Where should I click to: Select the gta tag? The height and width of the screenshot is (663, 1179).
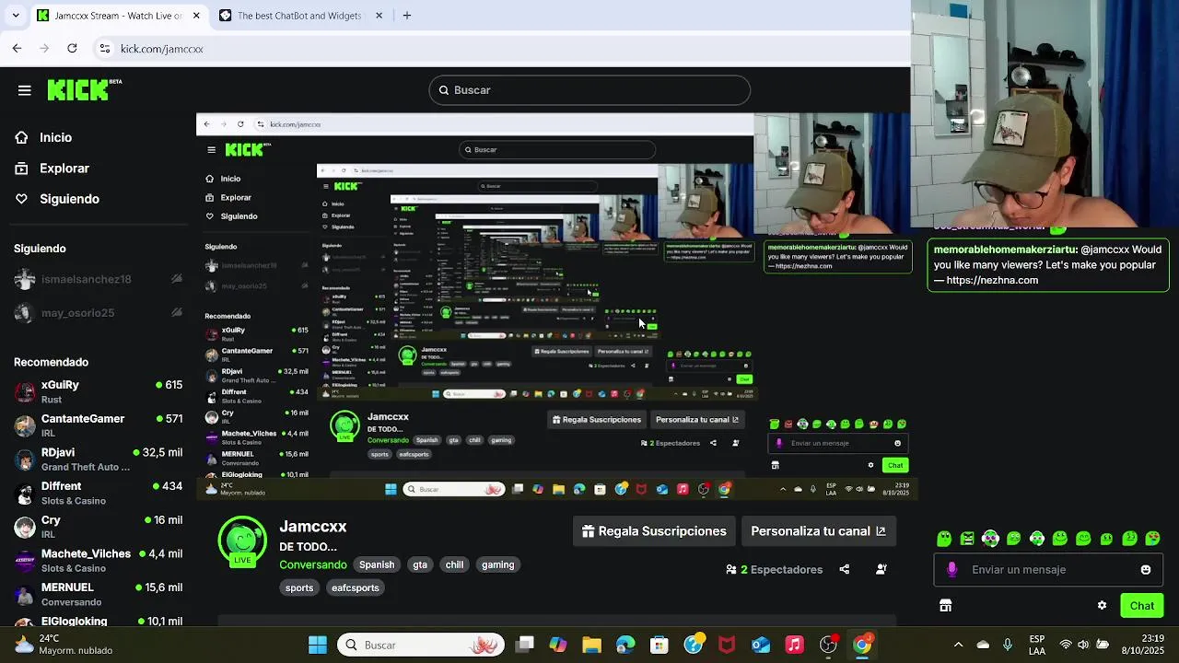point(420,564)
